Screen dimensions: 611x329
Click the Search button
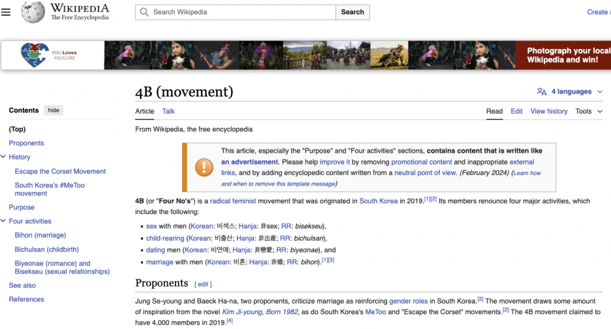352,12
